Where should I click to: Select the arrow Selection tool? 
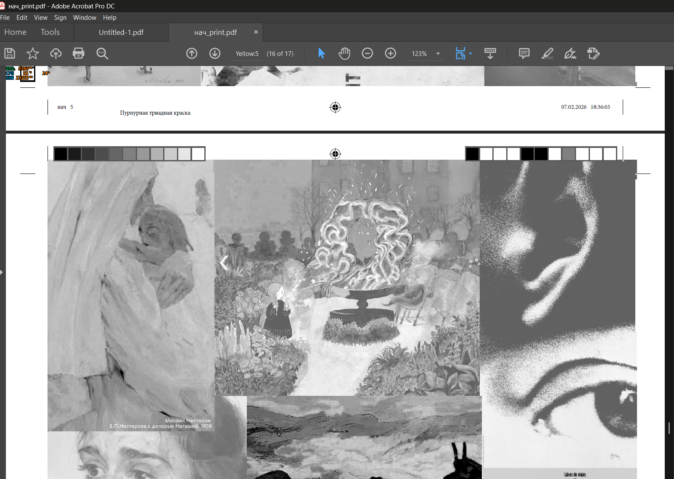coord(322,53)
